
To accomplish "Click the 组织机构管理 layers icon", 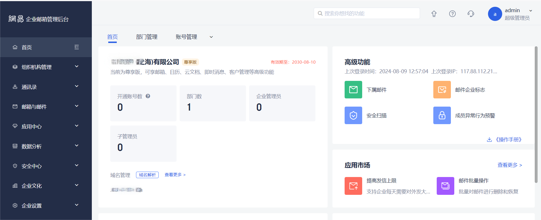I will pyautogui.click(x=15, y=67).
